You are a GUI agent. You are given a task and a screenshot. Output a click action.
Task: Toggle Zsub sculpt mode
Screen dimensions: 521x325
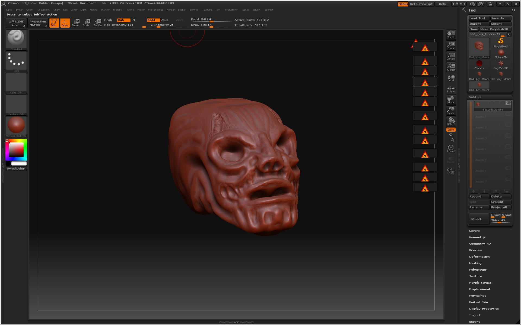click(x=165, y=20)
